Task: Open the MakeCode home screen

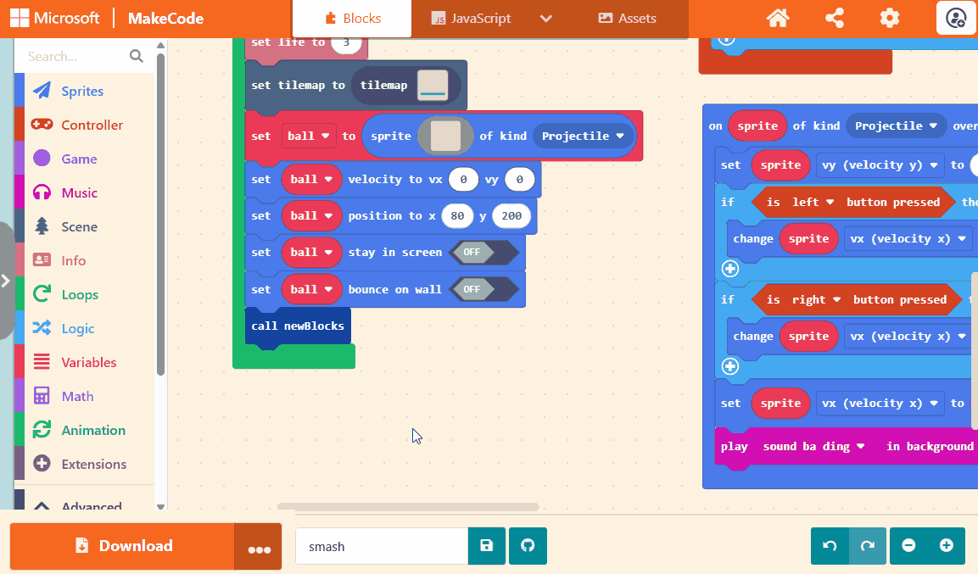Action: tap(781, 18)
